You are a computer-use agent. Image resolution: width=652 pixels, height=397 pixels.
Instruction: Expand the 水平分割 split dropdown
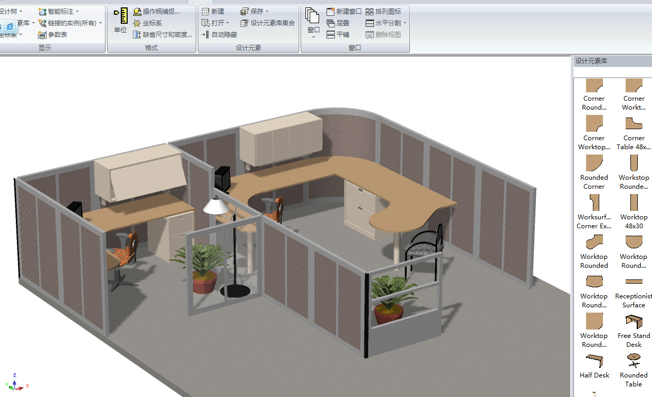pos(405,23)
